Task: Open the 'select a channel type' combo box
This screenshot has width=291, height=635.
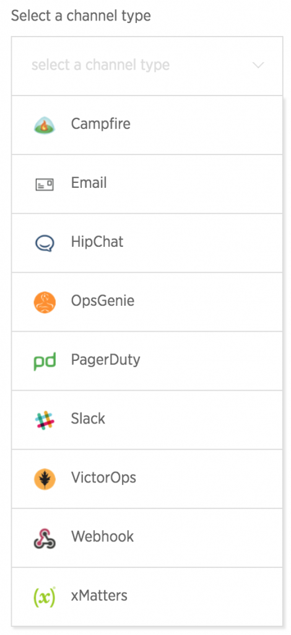Action: click(147, 66)
